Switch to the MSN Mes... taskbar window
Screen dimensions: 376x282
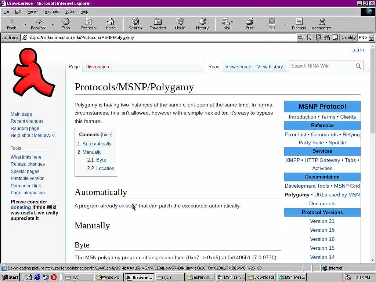[x=292, y=277]
